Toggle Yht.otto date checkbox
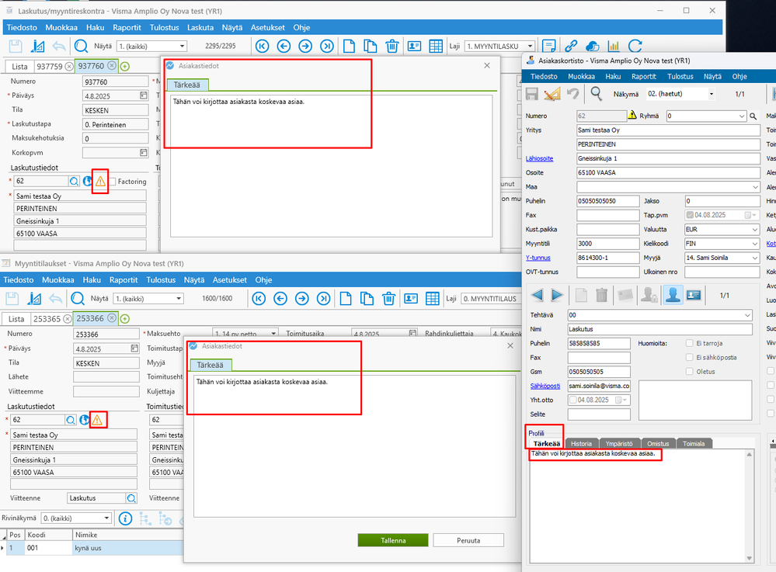 573,400
